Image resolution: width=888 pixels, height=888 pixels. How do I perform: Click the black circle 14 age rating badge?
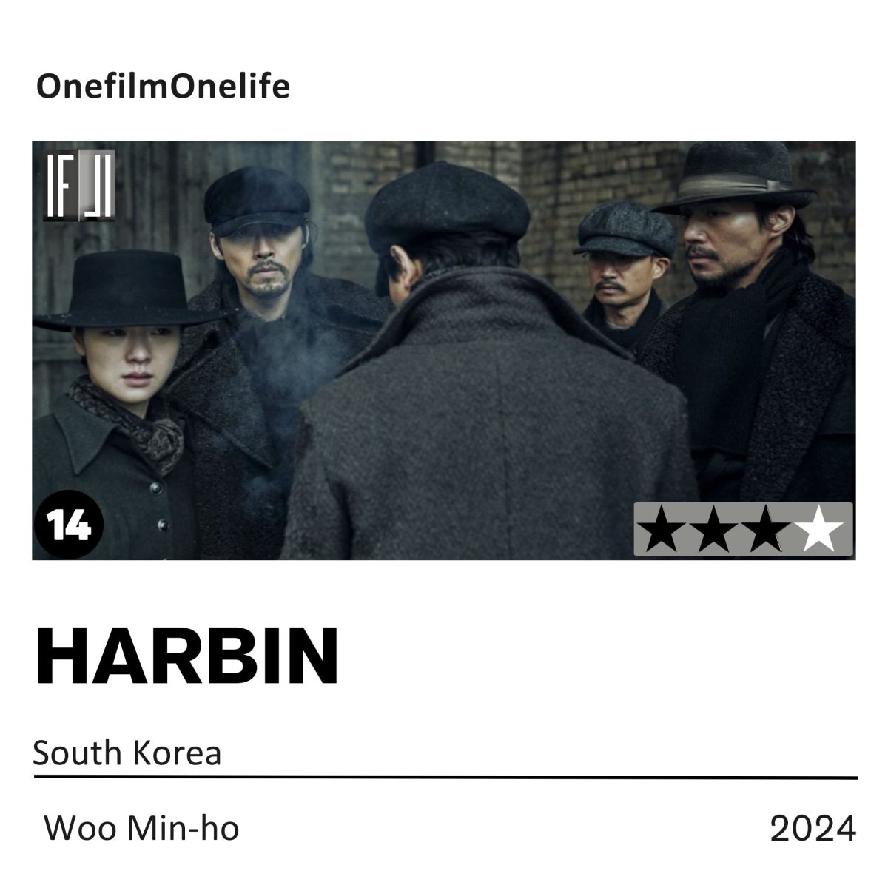[69, 525]
